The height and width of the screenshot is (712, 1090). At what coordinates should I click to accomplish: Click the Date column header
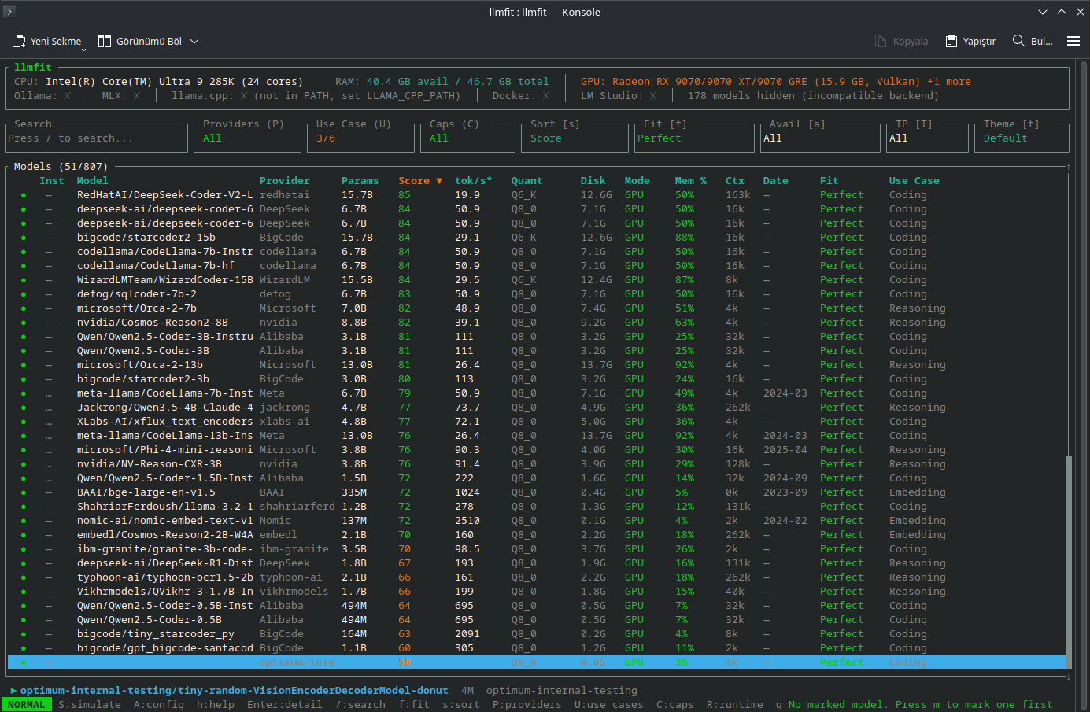coord(776,181)
